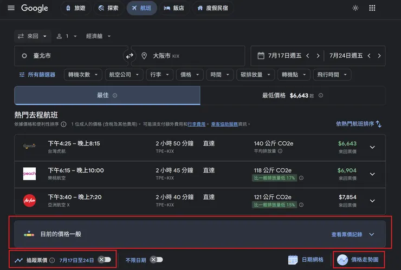This screenshot has width=401, height=270.
Task: Switch to the 旅遊 tab
Action: point(75,8)
